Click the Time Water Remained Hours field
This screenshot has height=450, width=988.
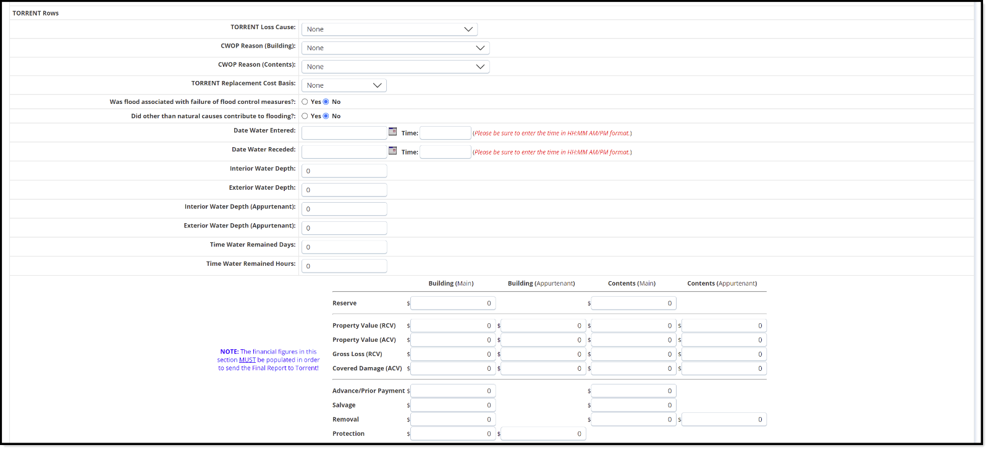tap(344, 266)
